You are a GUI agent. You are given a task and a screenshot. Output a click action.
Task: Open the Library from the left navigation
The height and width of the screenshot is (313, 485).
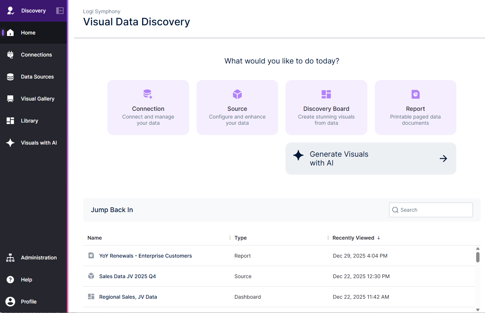(10, 120)
